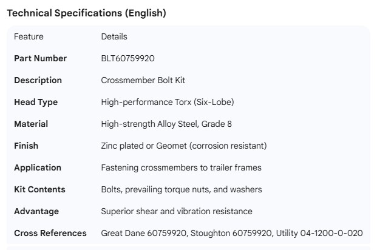Click the Technical Specifications (English) heading
Image resolution: width=377 pixels, height=250 pixels.
point(86,13)
